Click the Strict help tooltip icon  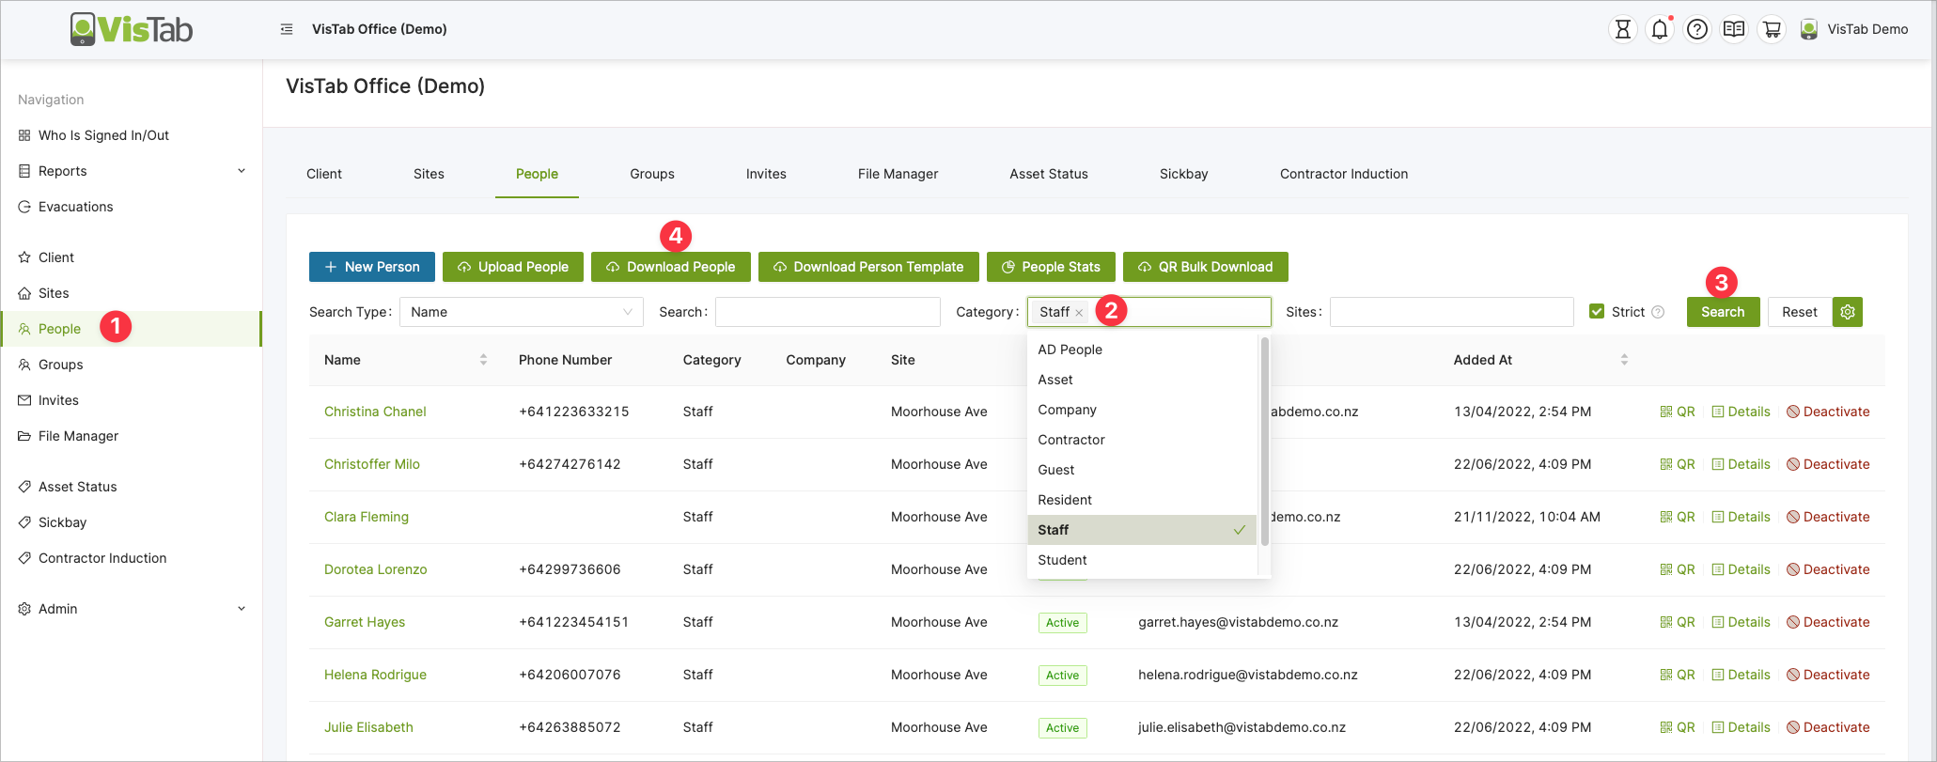tap(1658, 312)
